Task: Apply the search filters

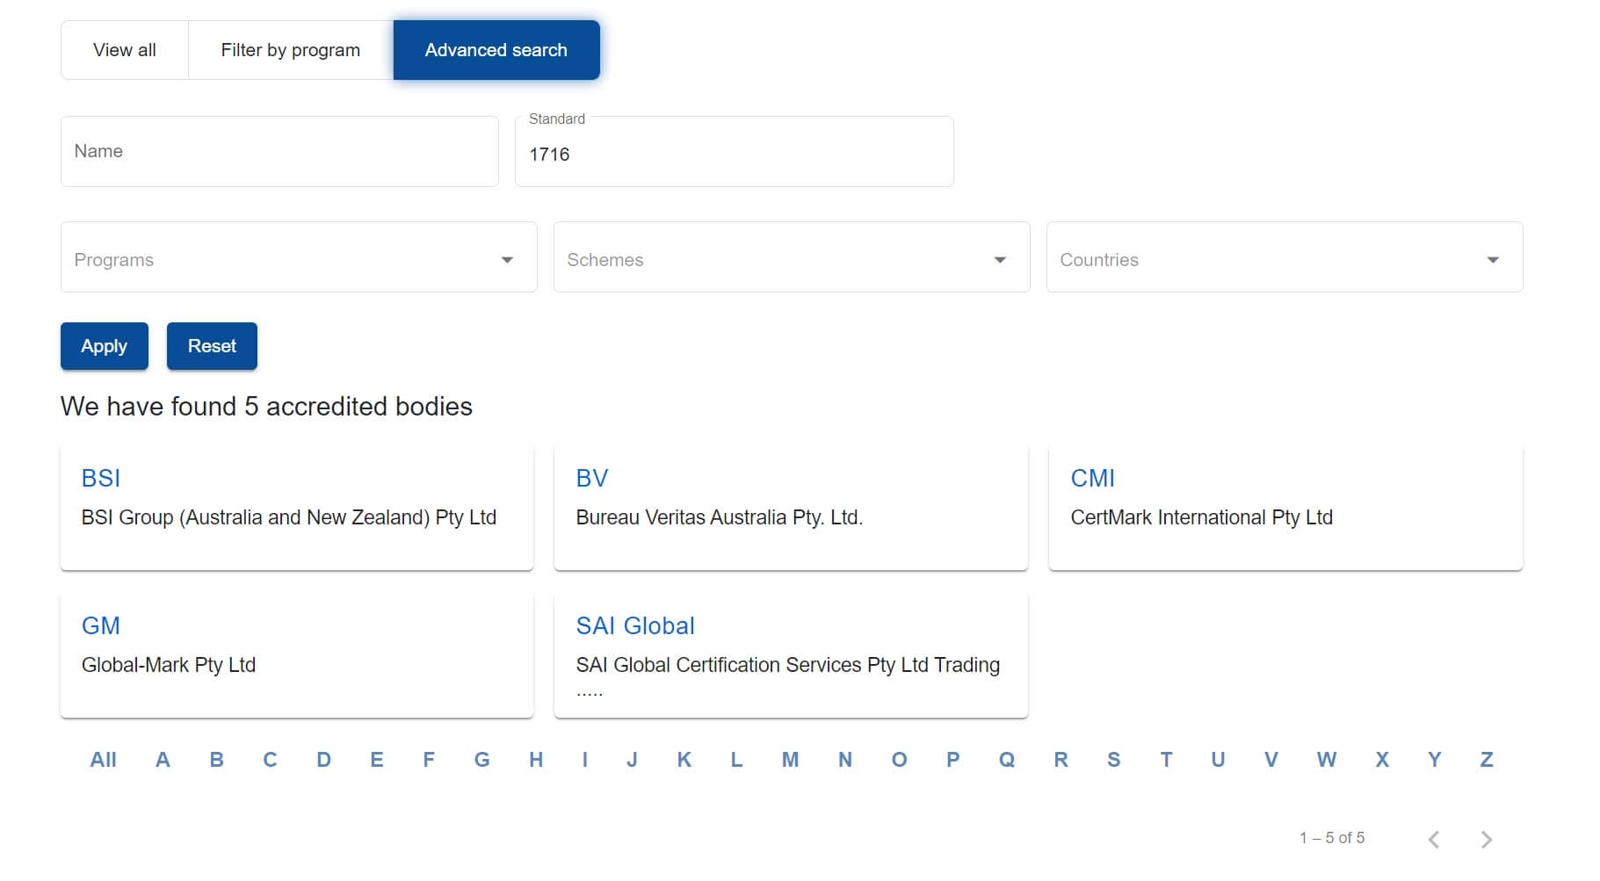Action: point(105,346)
